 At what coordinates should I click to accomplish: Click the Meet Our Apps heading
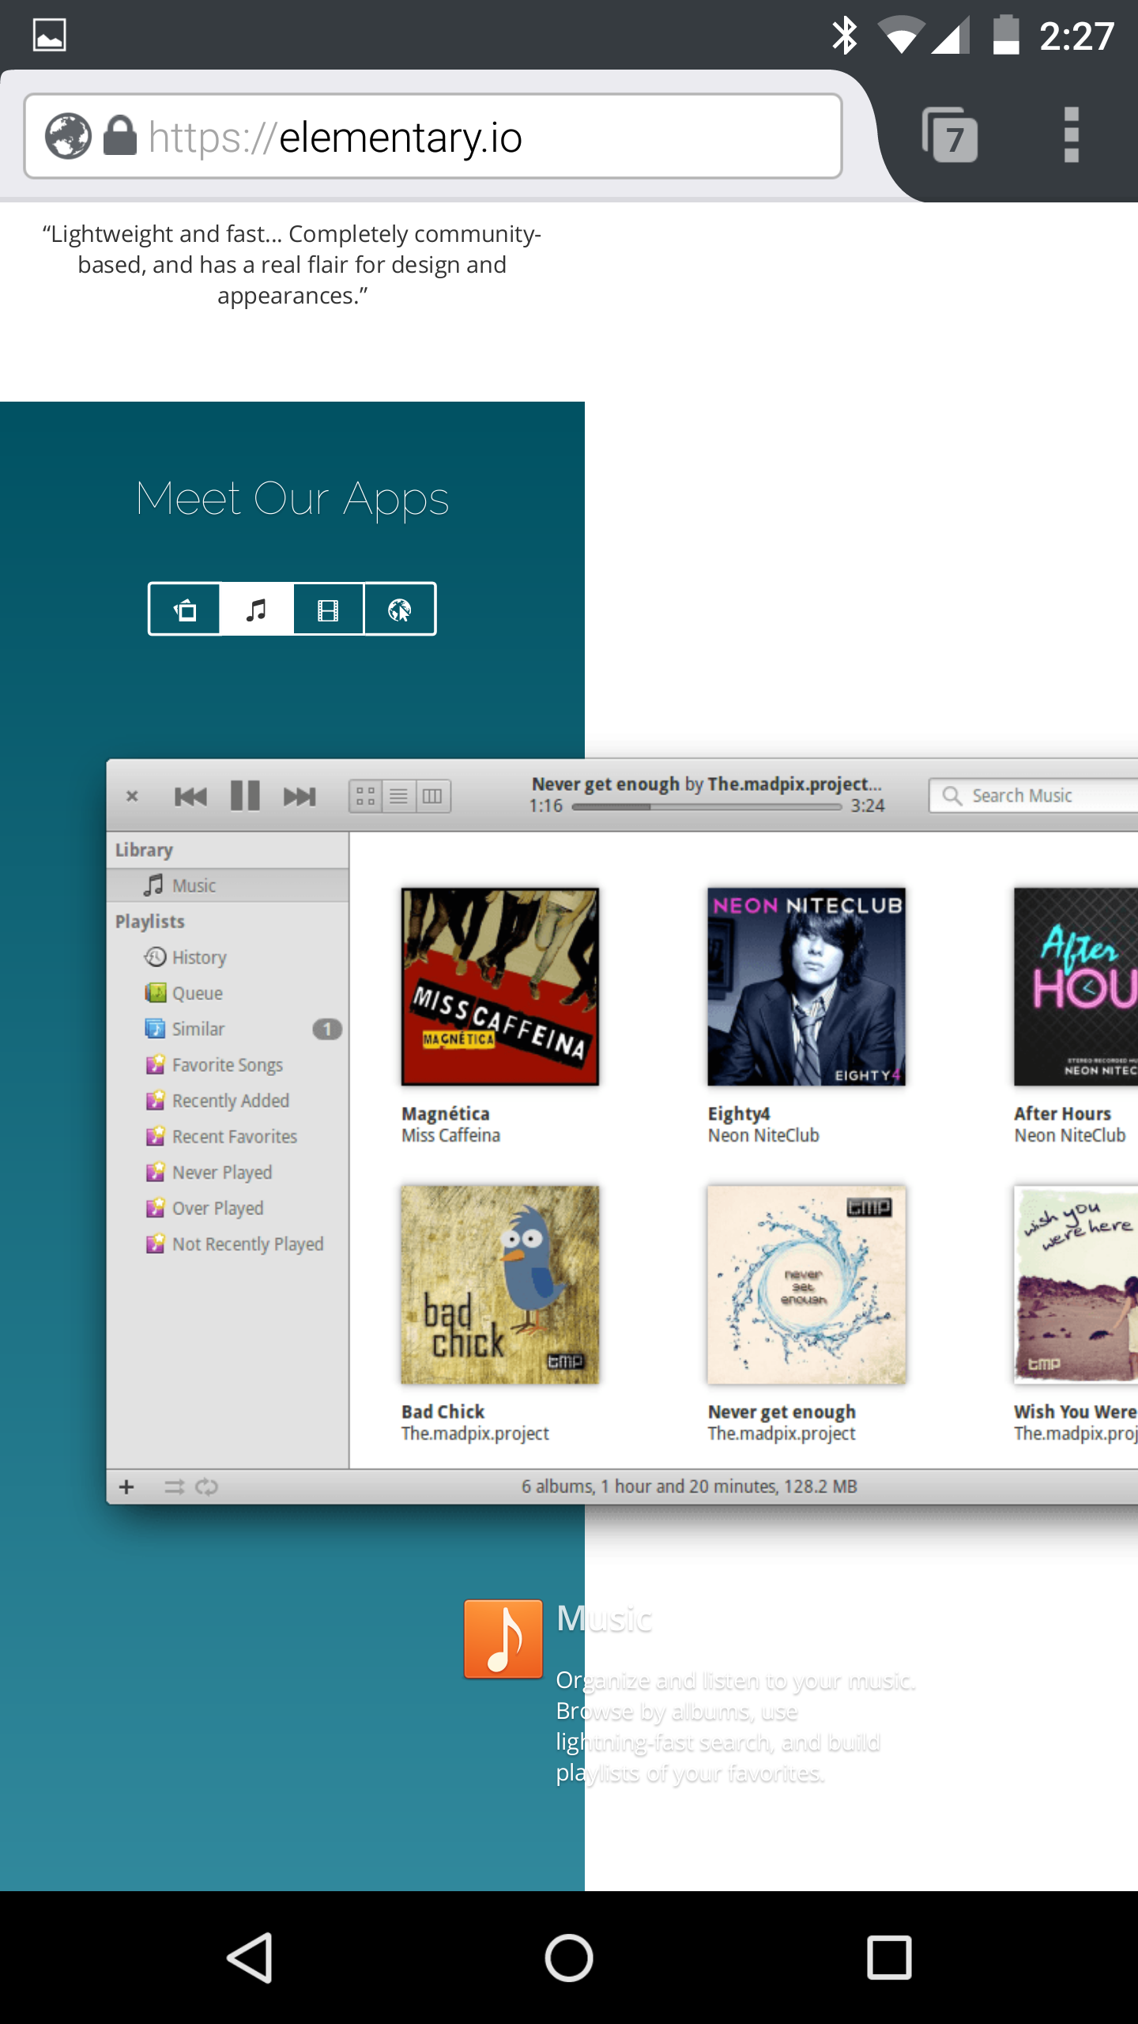click(x=292, y=499)
